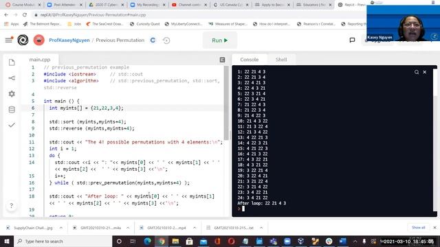Open Zoom from taskbar
This screenshot has width=440, height=247.
coord(287,241)
